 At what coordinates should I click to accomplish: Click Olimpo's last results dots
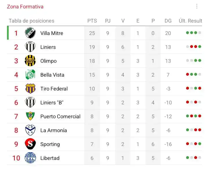point(193,60)
